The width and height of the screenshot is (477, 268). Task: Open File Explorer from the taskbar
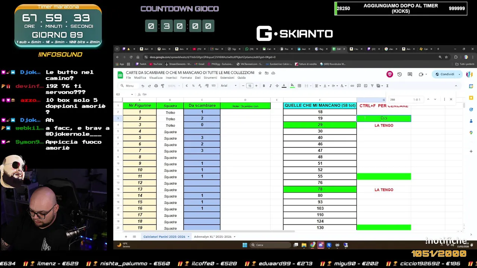[304, 245]
